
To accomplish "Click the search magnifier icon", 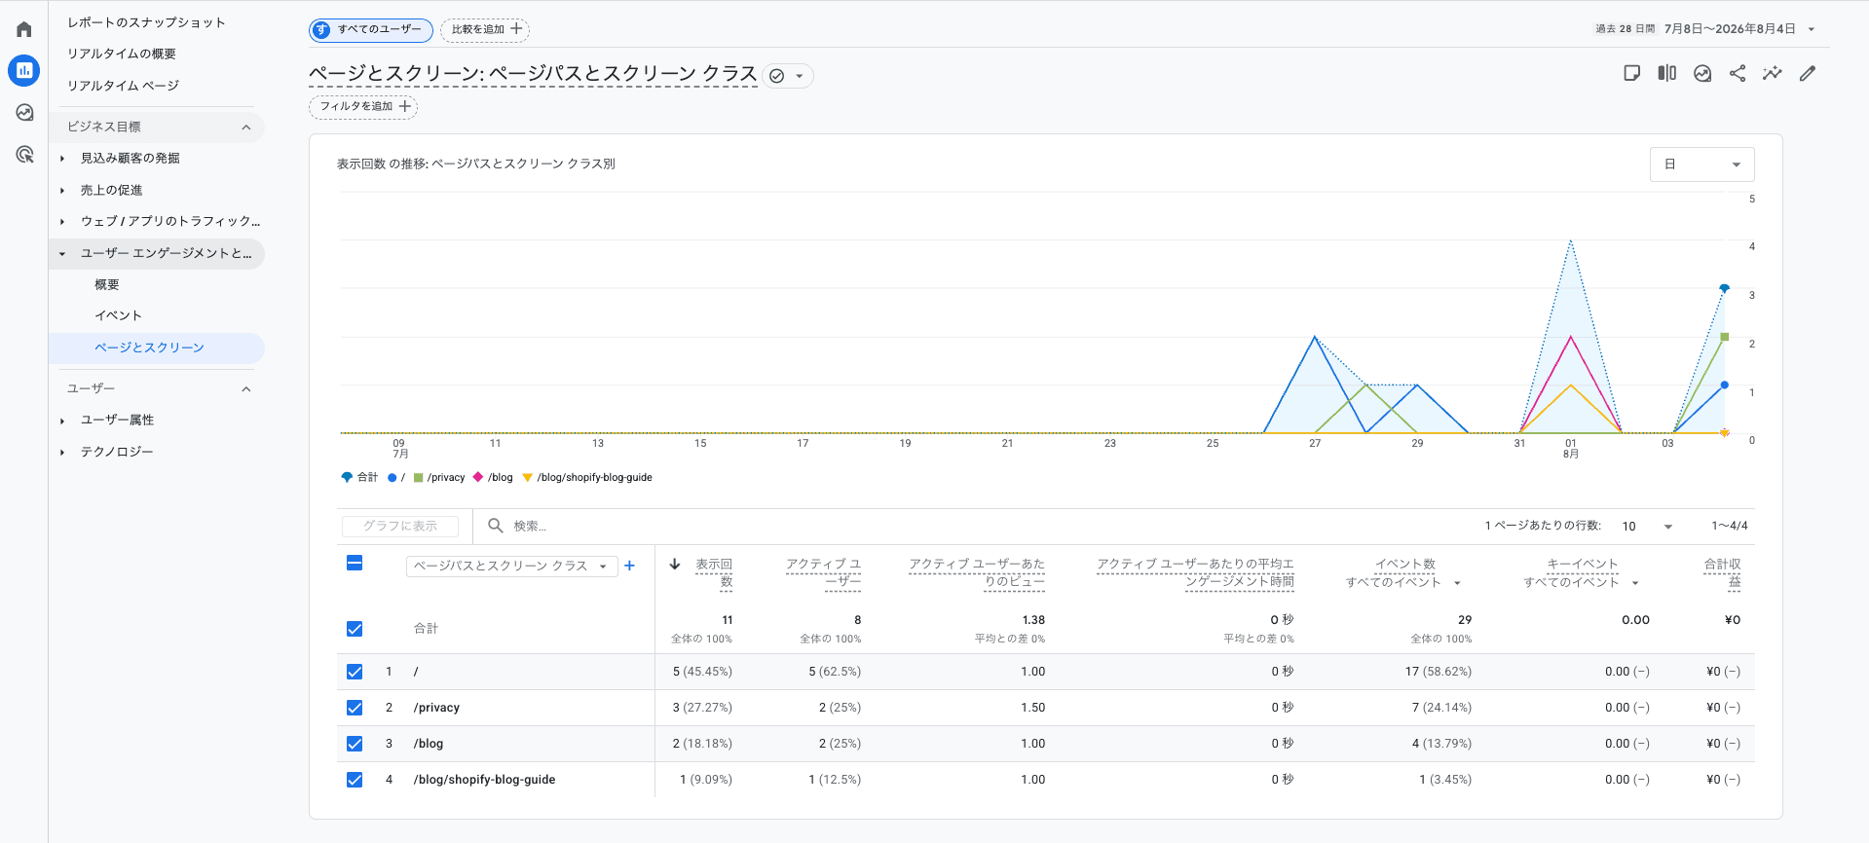I will click(496, 526).
